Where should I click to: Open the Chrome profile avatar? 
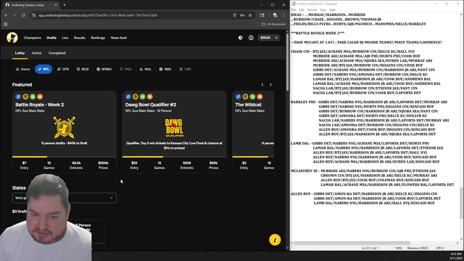pyautogui.click(x=275, y=15)
